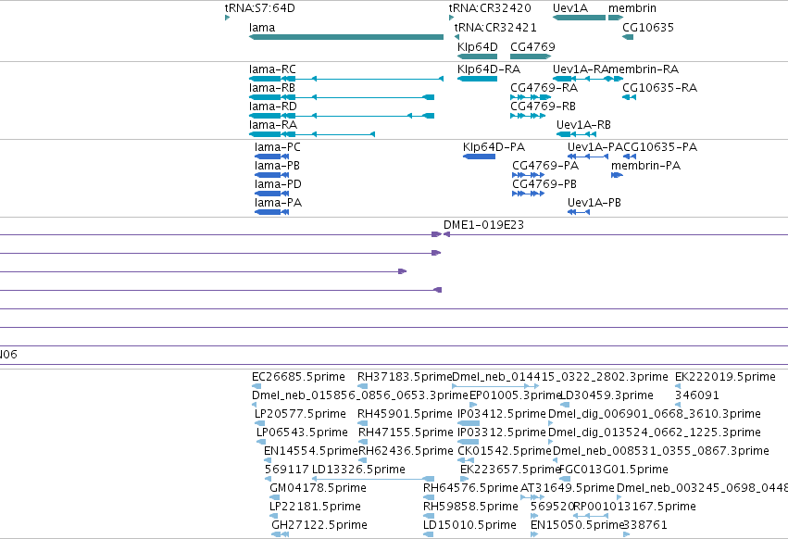
Task: Select the 338761 feature label
Action: pyautogui.click(x=645, y=525)
